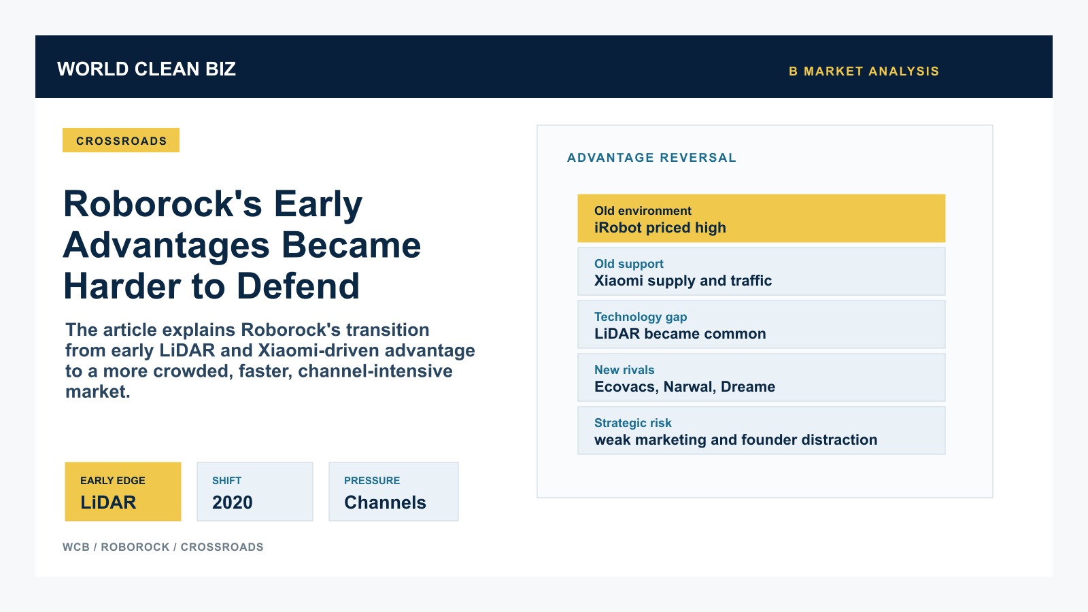This screenshot has width=1088, height=612.
Task: Select the PRESSURE Channels card
Action: [394, 492]
